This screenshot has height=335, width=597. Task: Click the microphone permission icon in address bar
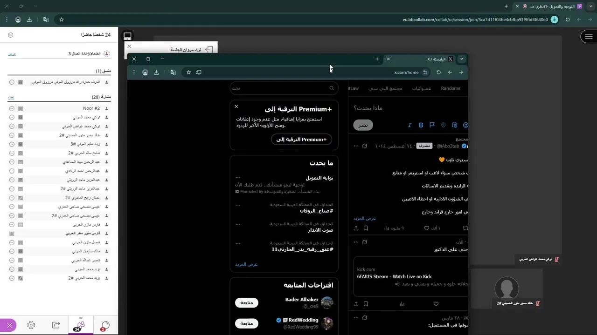(x=554, y=20)
